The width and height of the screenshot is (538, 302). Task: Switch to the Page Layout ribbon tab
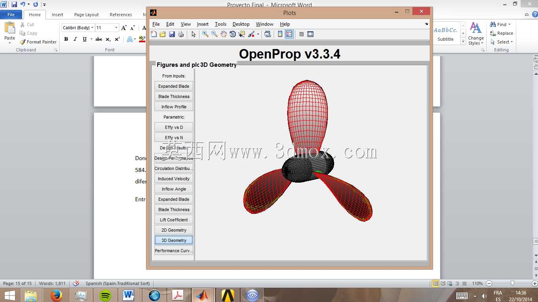pos(87,15)
